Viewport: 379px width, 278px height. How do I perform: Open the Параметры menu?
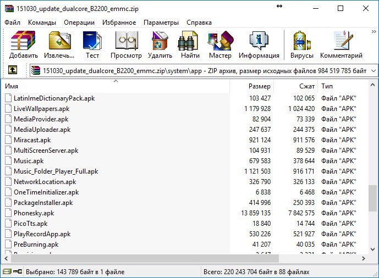(x=161, y=23)
